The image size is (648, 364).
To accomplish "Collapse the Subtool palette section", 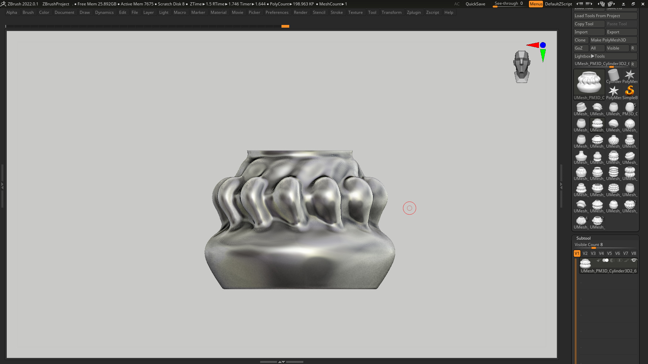I will coord(583,238).
